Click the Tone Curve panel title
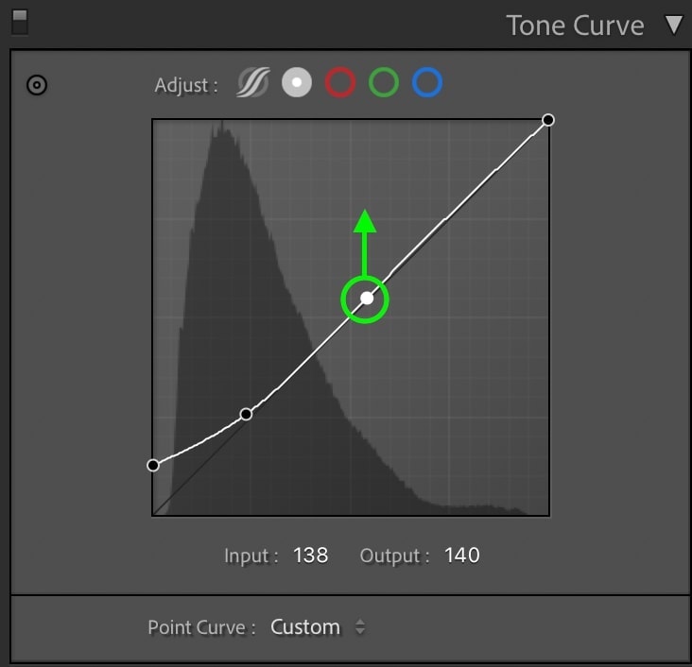 (x=575, y=26)
